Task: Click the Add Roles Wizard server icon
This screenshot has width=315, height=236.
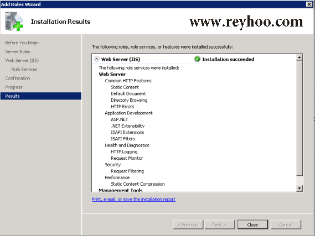Action: 14,21
